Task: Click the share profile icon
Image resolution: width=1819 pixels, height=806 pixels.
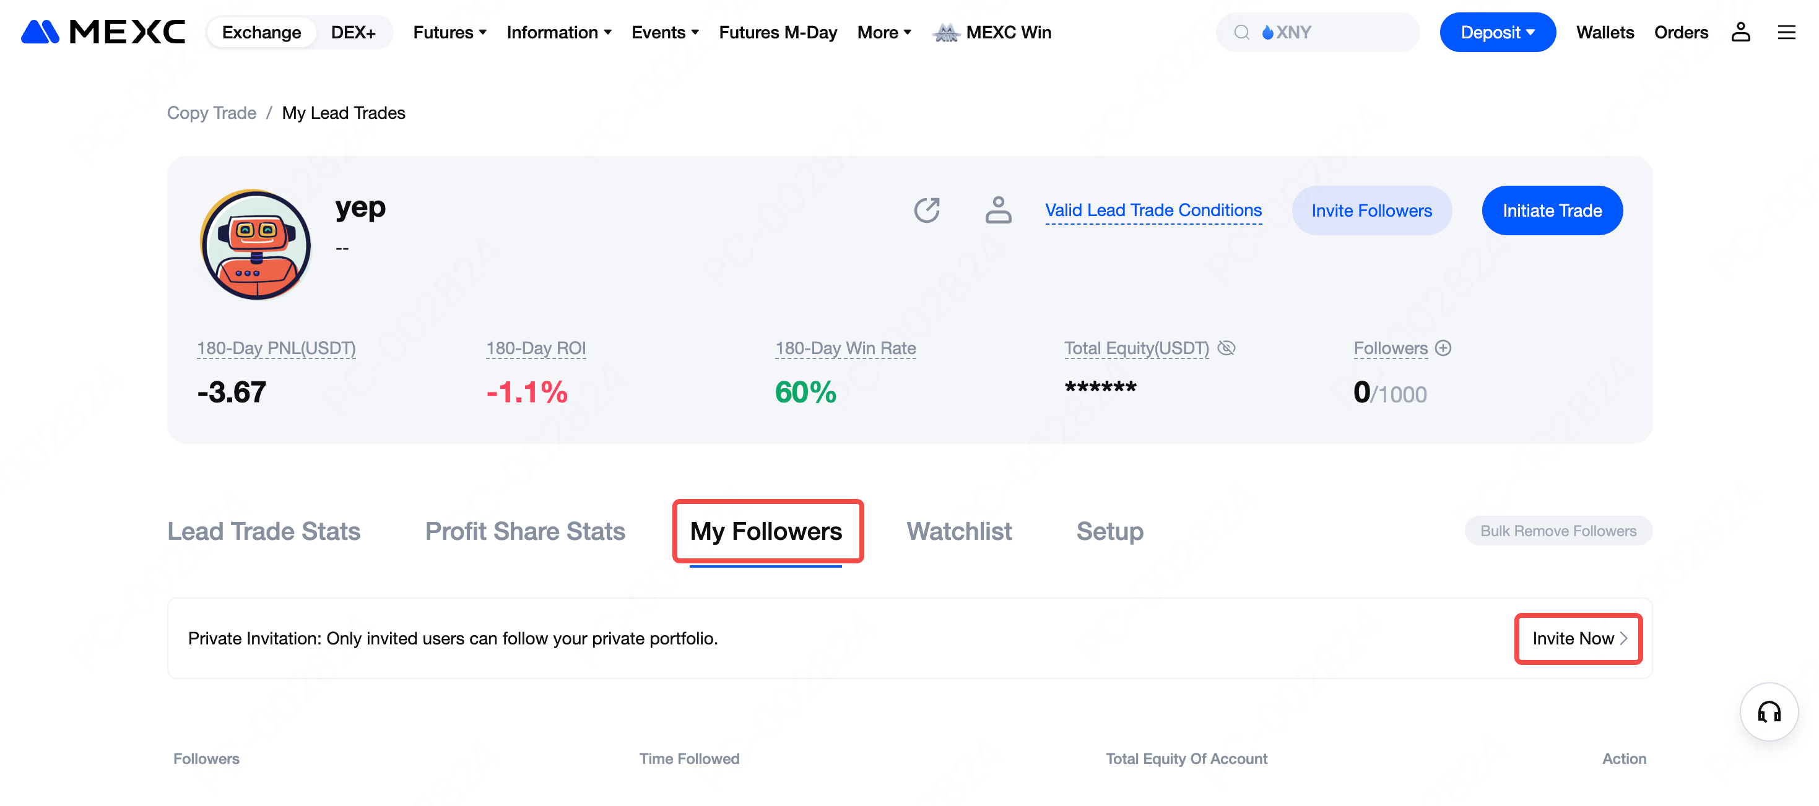Action: [926, 210]
